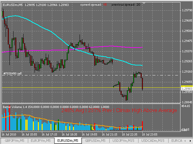Viewport: 193px width, 144px height.
Task: Click the tall red last volume bar
Action: (x=143, y=126)
